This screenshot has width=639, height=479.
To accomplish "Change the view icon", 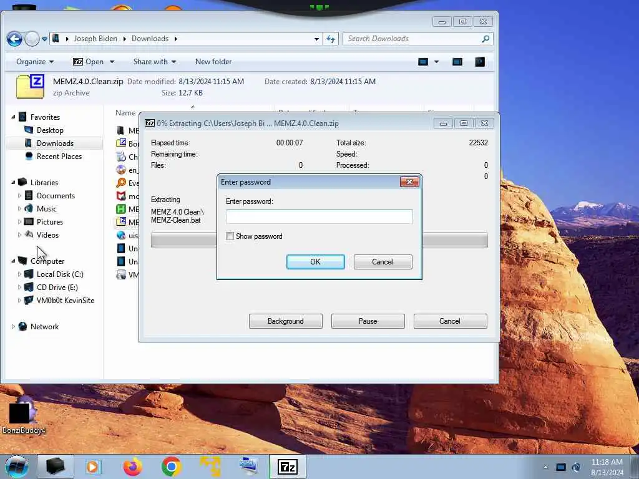I will tap(423, 62).
